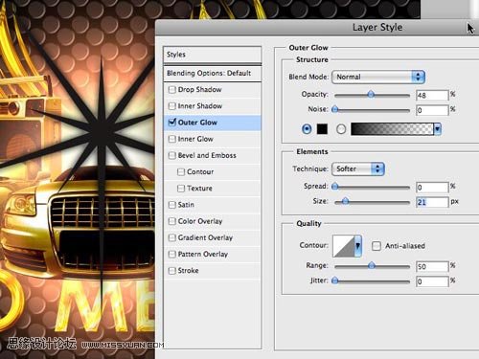
Task: Click the Spread value input field
Action: [x=432, y=187]
